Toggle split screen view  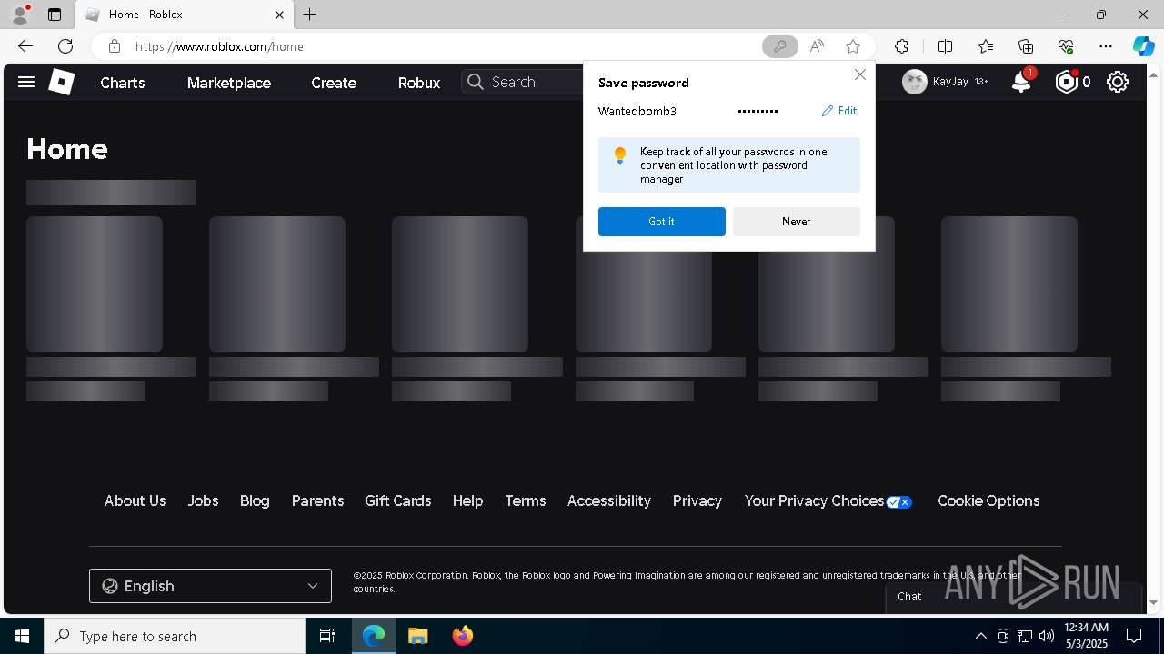point(945,46)
